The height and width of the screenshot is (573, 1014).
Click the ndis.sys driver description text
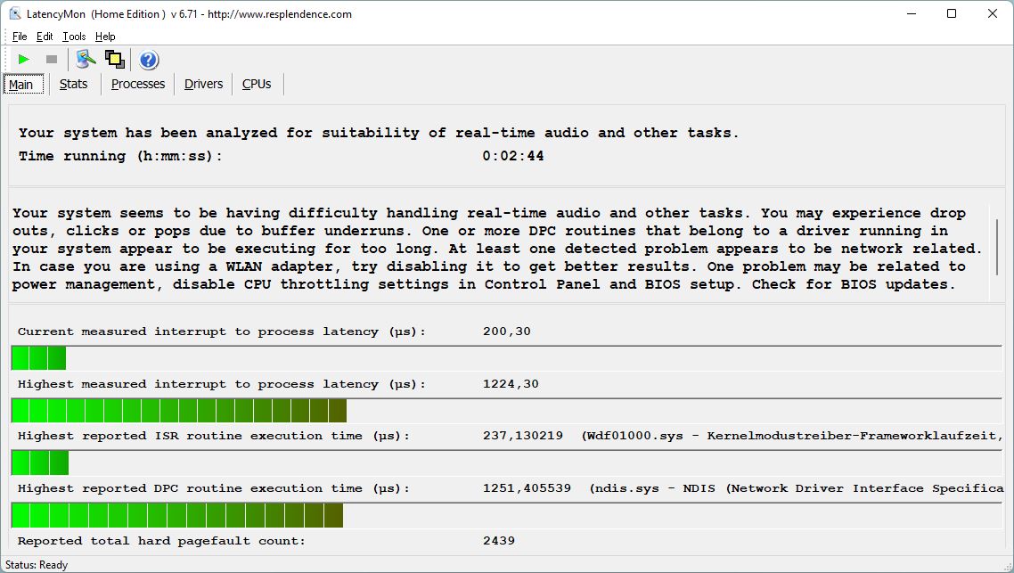[797, 488]
